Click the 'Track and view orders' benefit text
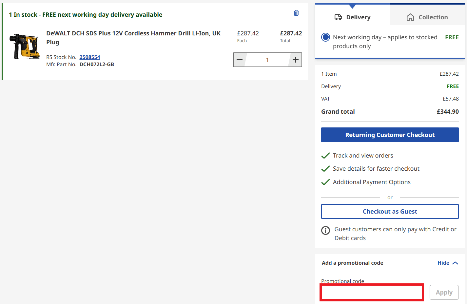The image size is (467, 304). coord(363,155)
